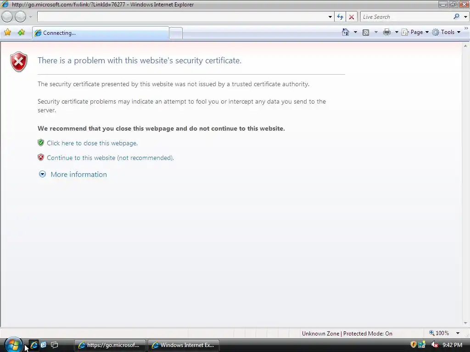Expand the Print options dropdown arrow

pyautogui.click(x=396, y=32)
